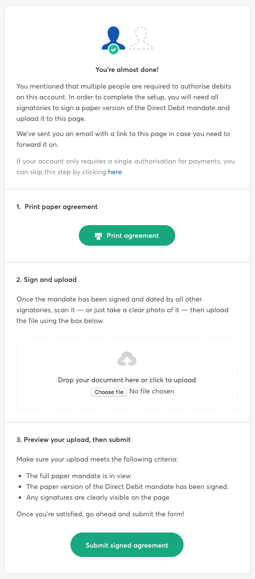Click 'Drop your document here or click to upload'

pyautogui.click(x=127, y=380)
